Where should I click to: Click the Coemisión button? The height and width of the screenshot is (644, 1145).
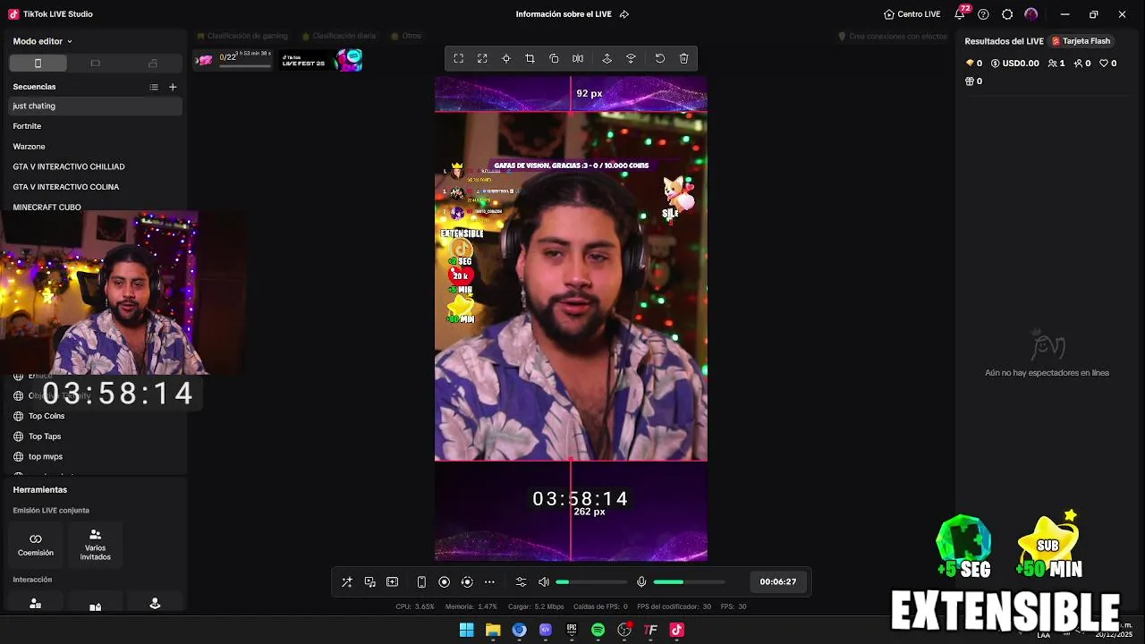[36, 545]
